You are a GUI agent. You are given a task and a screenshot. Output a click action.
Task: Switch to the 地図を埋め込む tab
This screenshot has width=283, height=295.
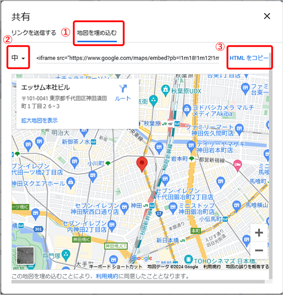97,33
